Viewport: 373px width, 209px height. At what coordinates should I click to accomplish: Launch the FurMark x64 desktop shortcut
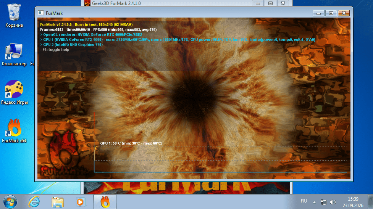pyautogui.click(x=14, y=131)
